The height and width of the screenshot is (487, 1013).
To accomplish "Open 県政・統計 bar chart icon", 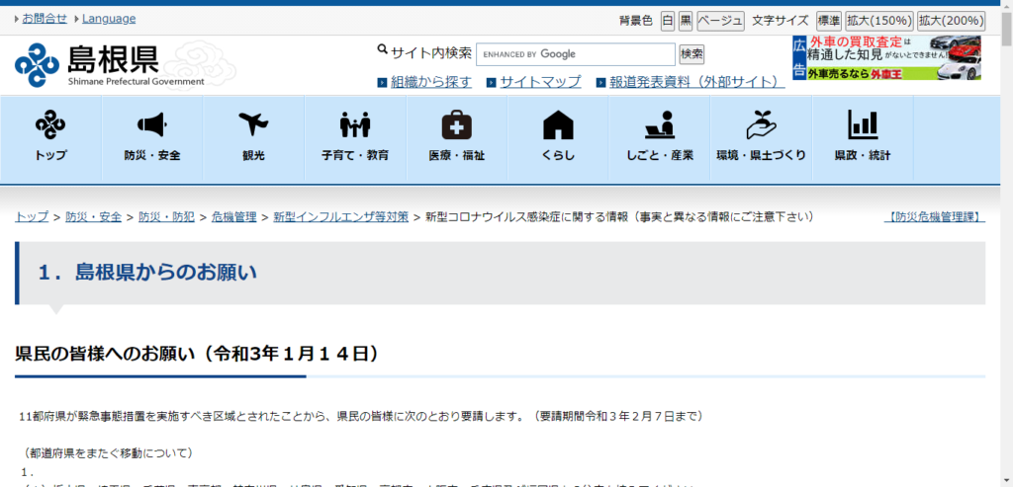I will click(x=862, y=125).
